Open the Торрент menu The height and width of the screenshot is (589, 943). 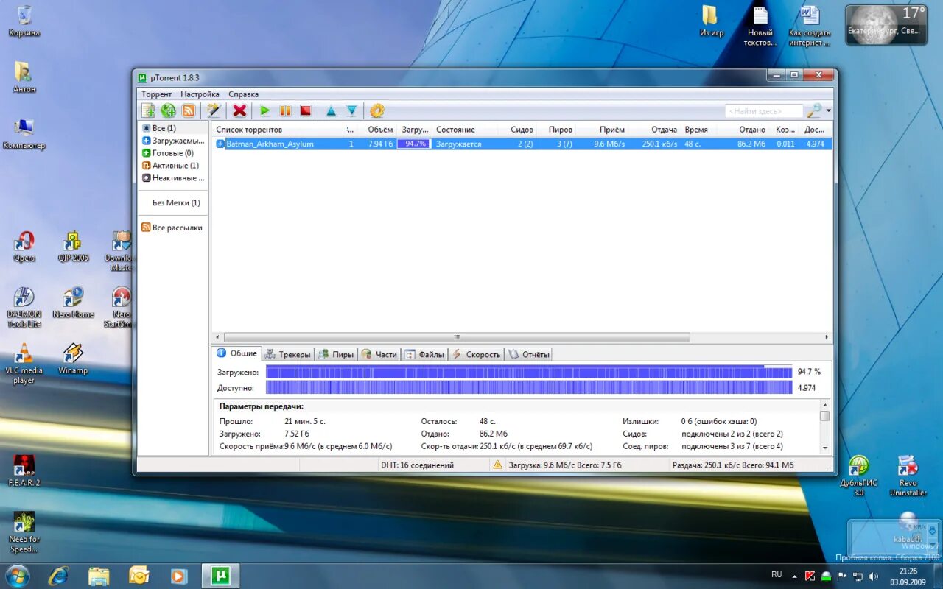[156, 94]
